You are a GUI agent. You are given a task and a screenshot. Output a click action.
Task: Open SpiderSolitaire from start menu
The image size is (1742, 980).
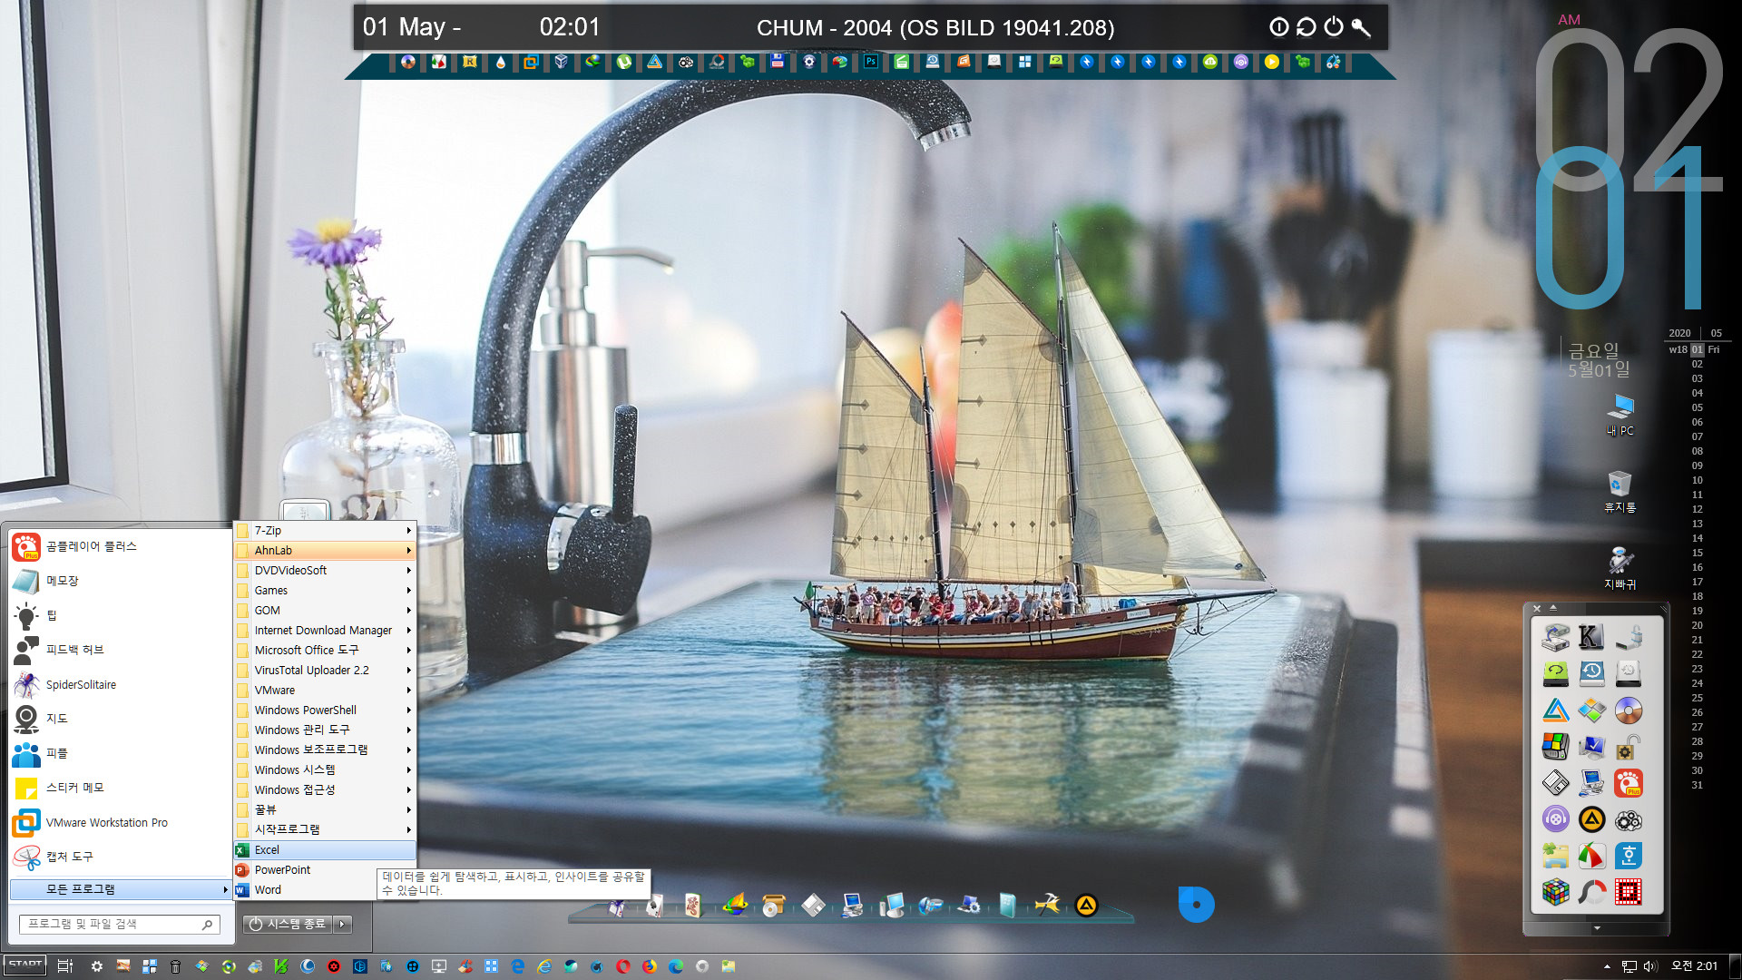click(120, 685)
